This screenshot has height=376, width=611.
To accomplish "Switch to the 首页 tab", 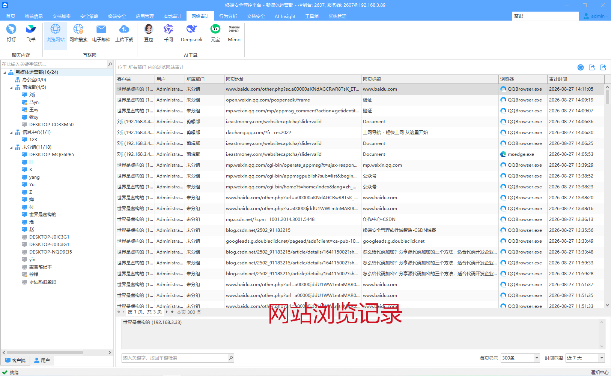I will 11,16.
